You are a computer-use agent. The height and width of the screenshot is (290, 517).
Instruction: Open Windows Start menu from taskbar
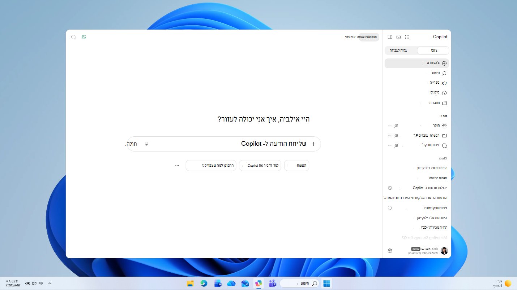[327, 283]
